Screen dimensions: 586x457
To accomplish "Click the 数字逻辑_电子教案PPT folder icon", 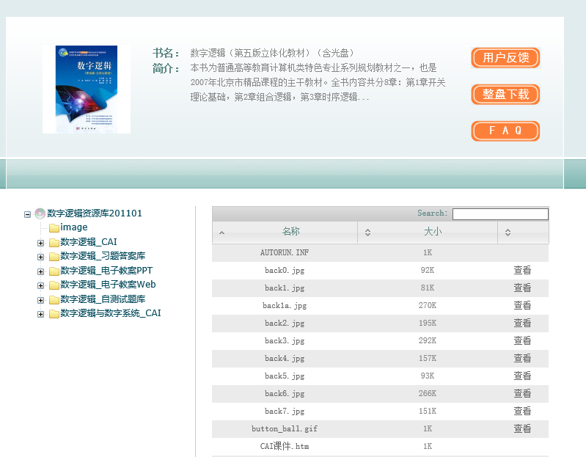I will coord(54,271).
